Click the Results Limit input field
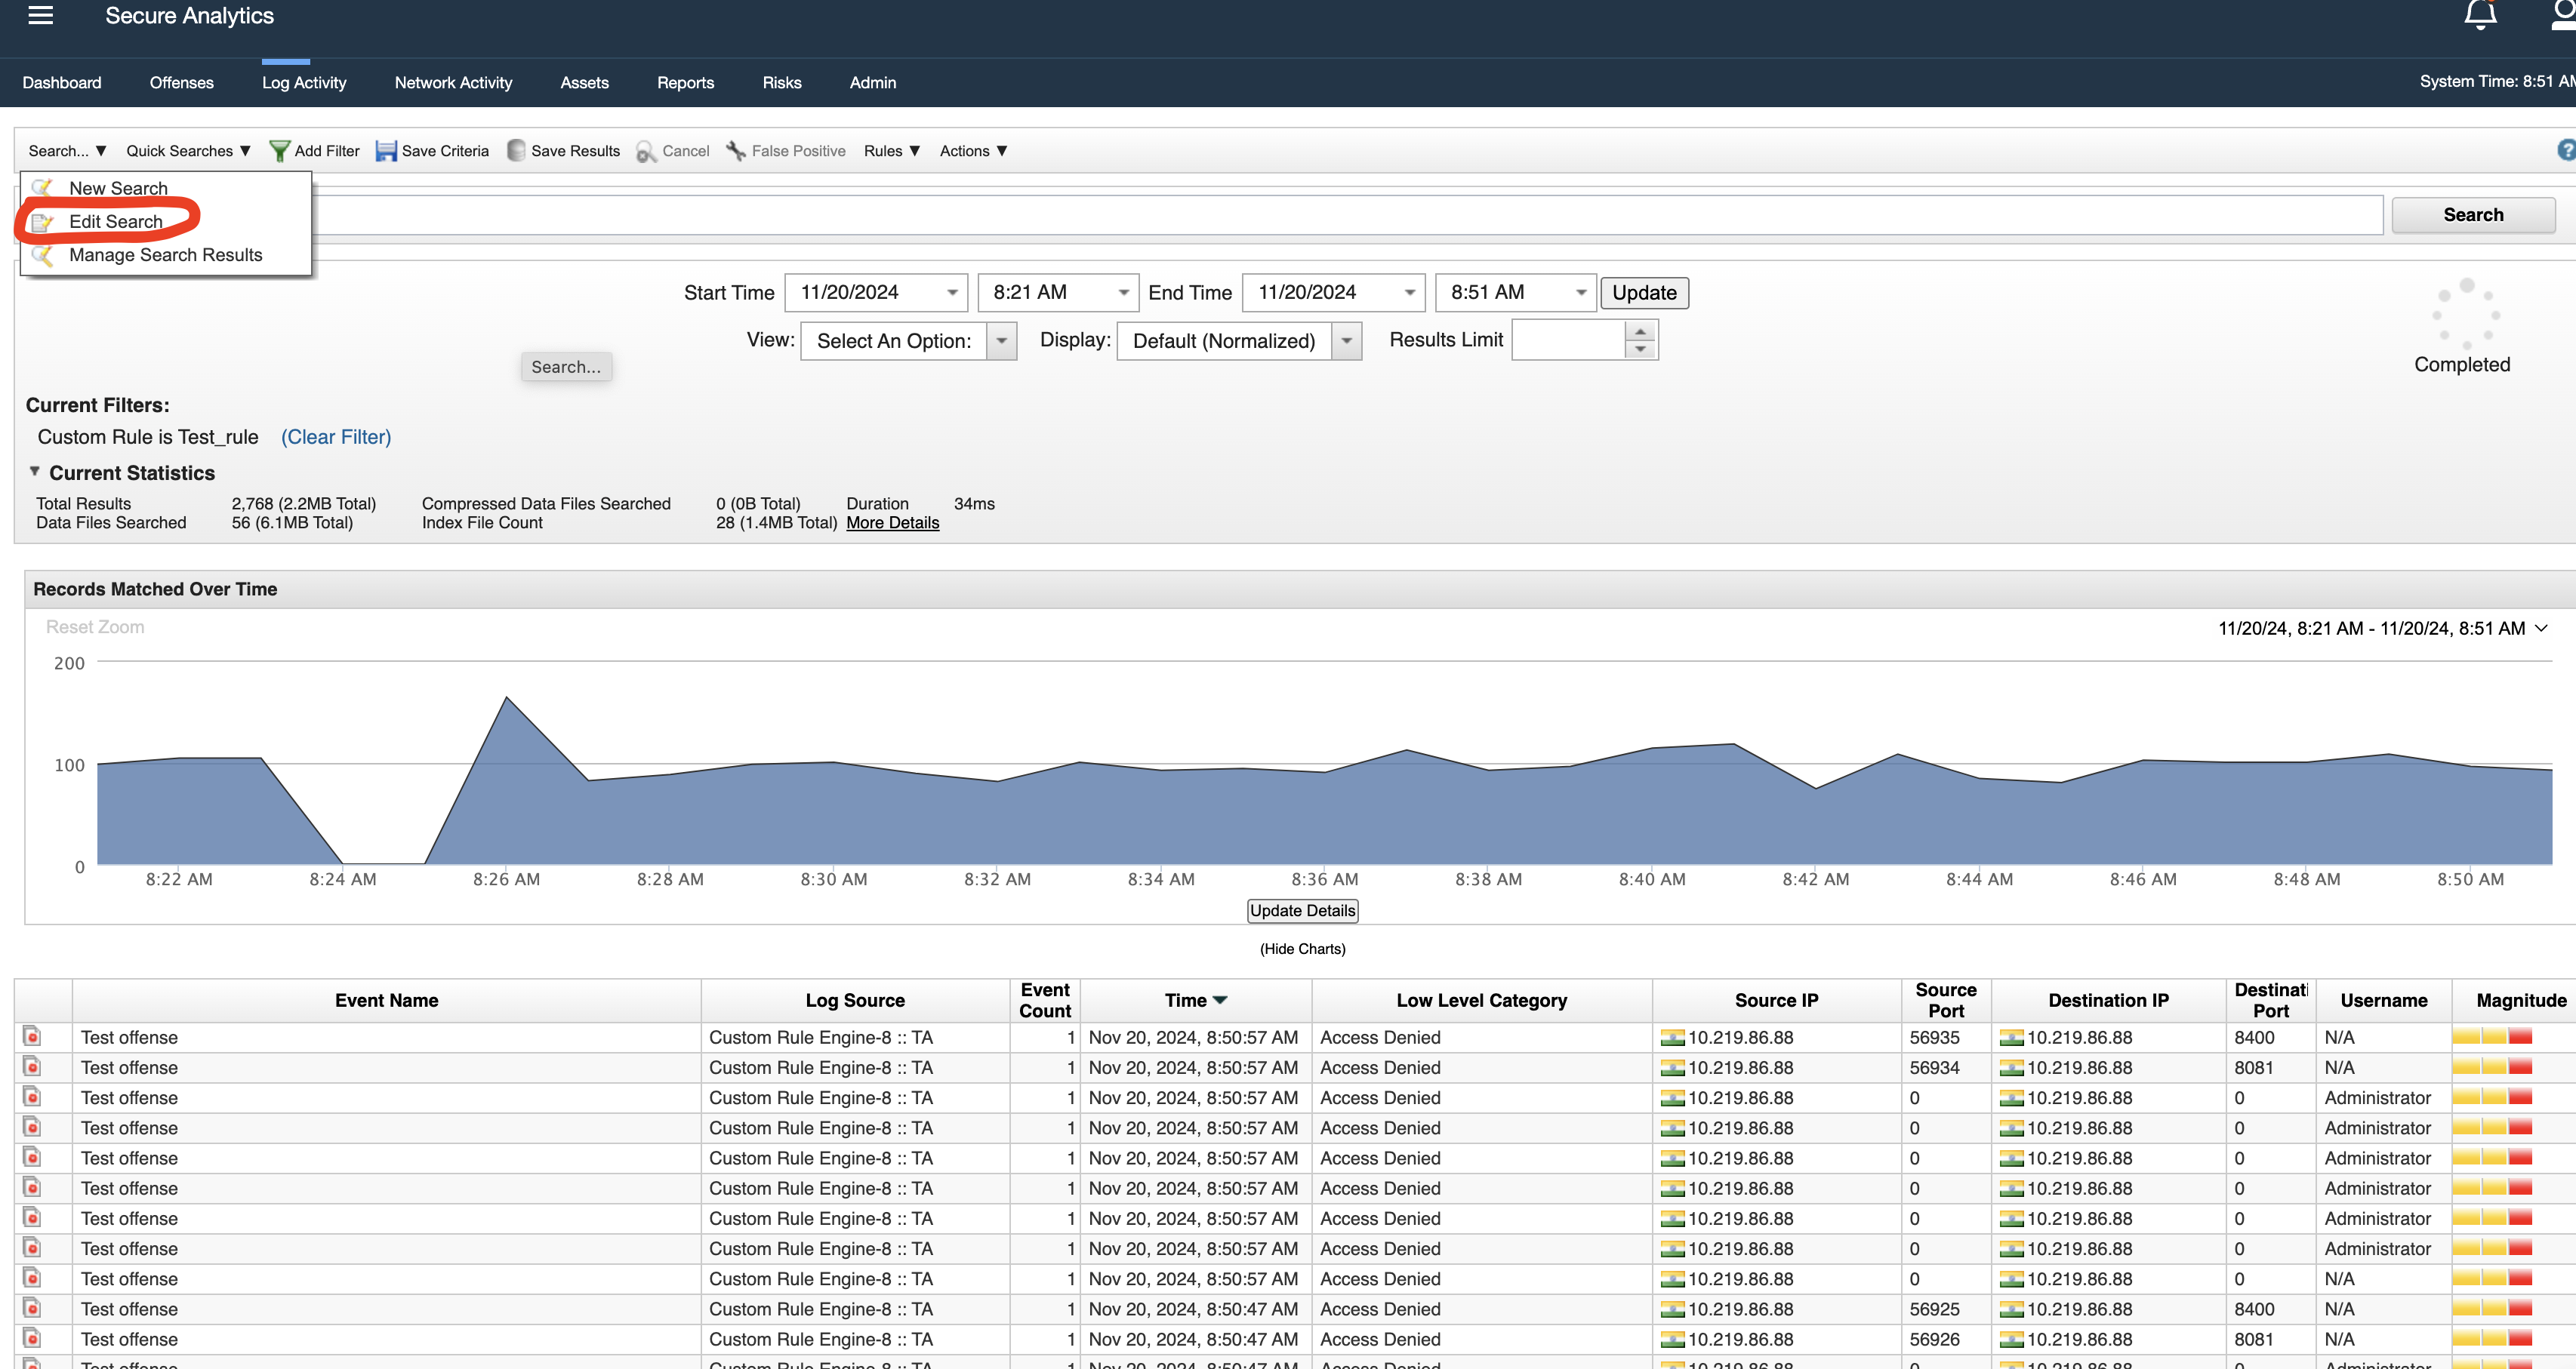The width and height of the screenshot is (2576, 1369). pos(1568,340)
